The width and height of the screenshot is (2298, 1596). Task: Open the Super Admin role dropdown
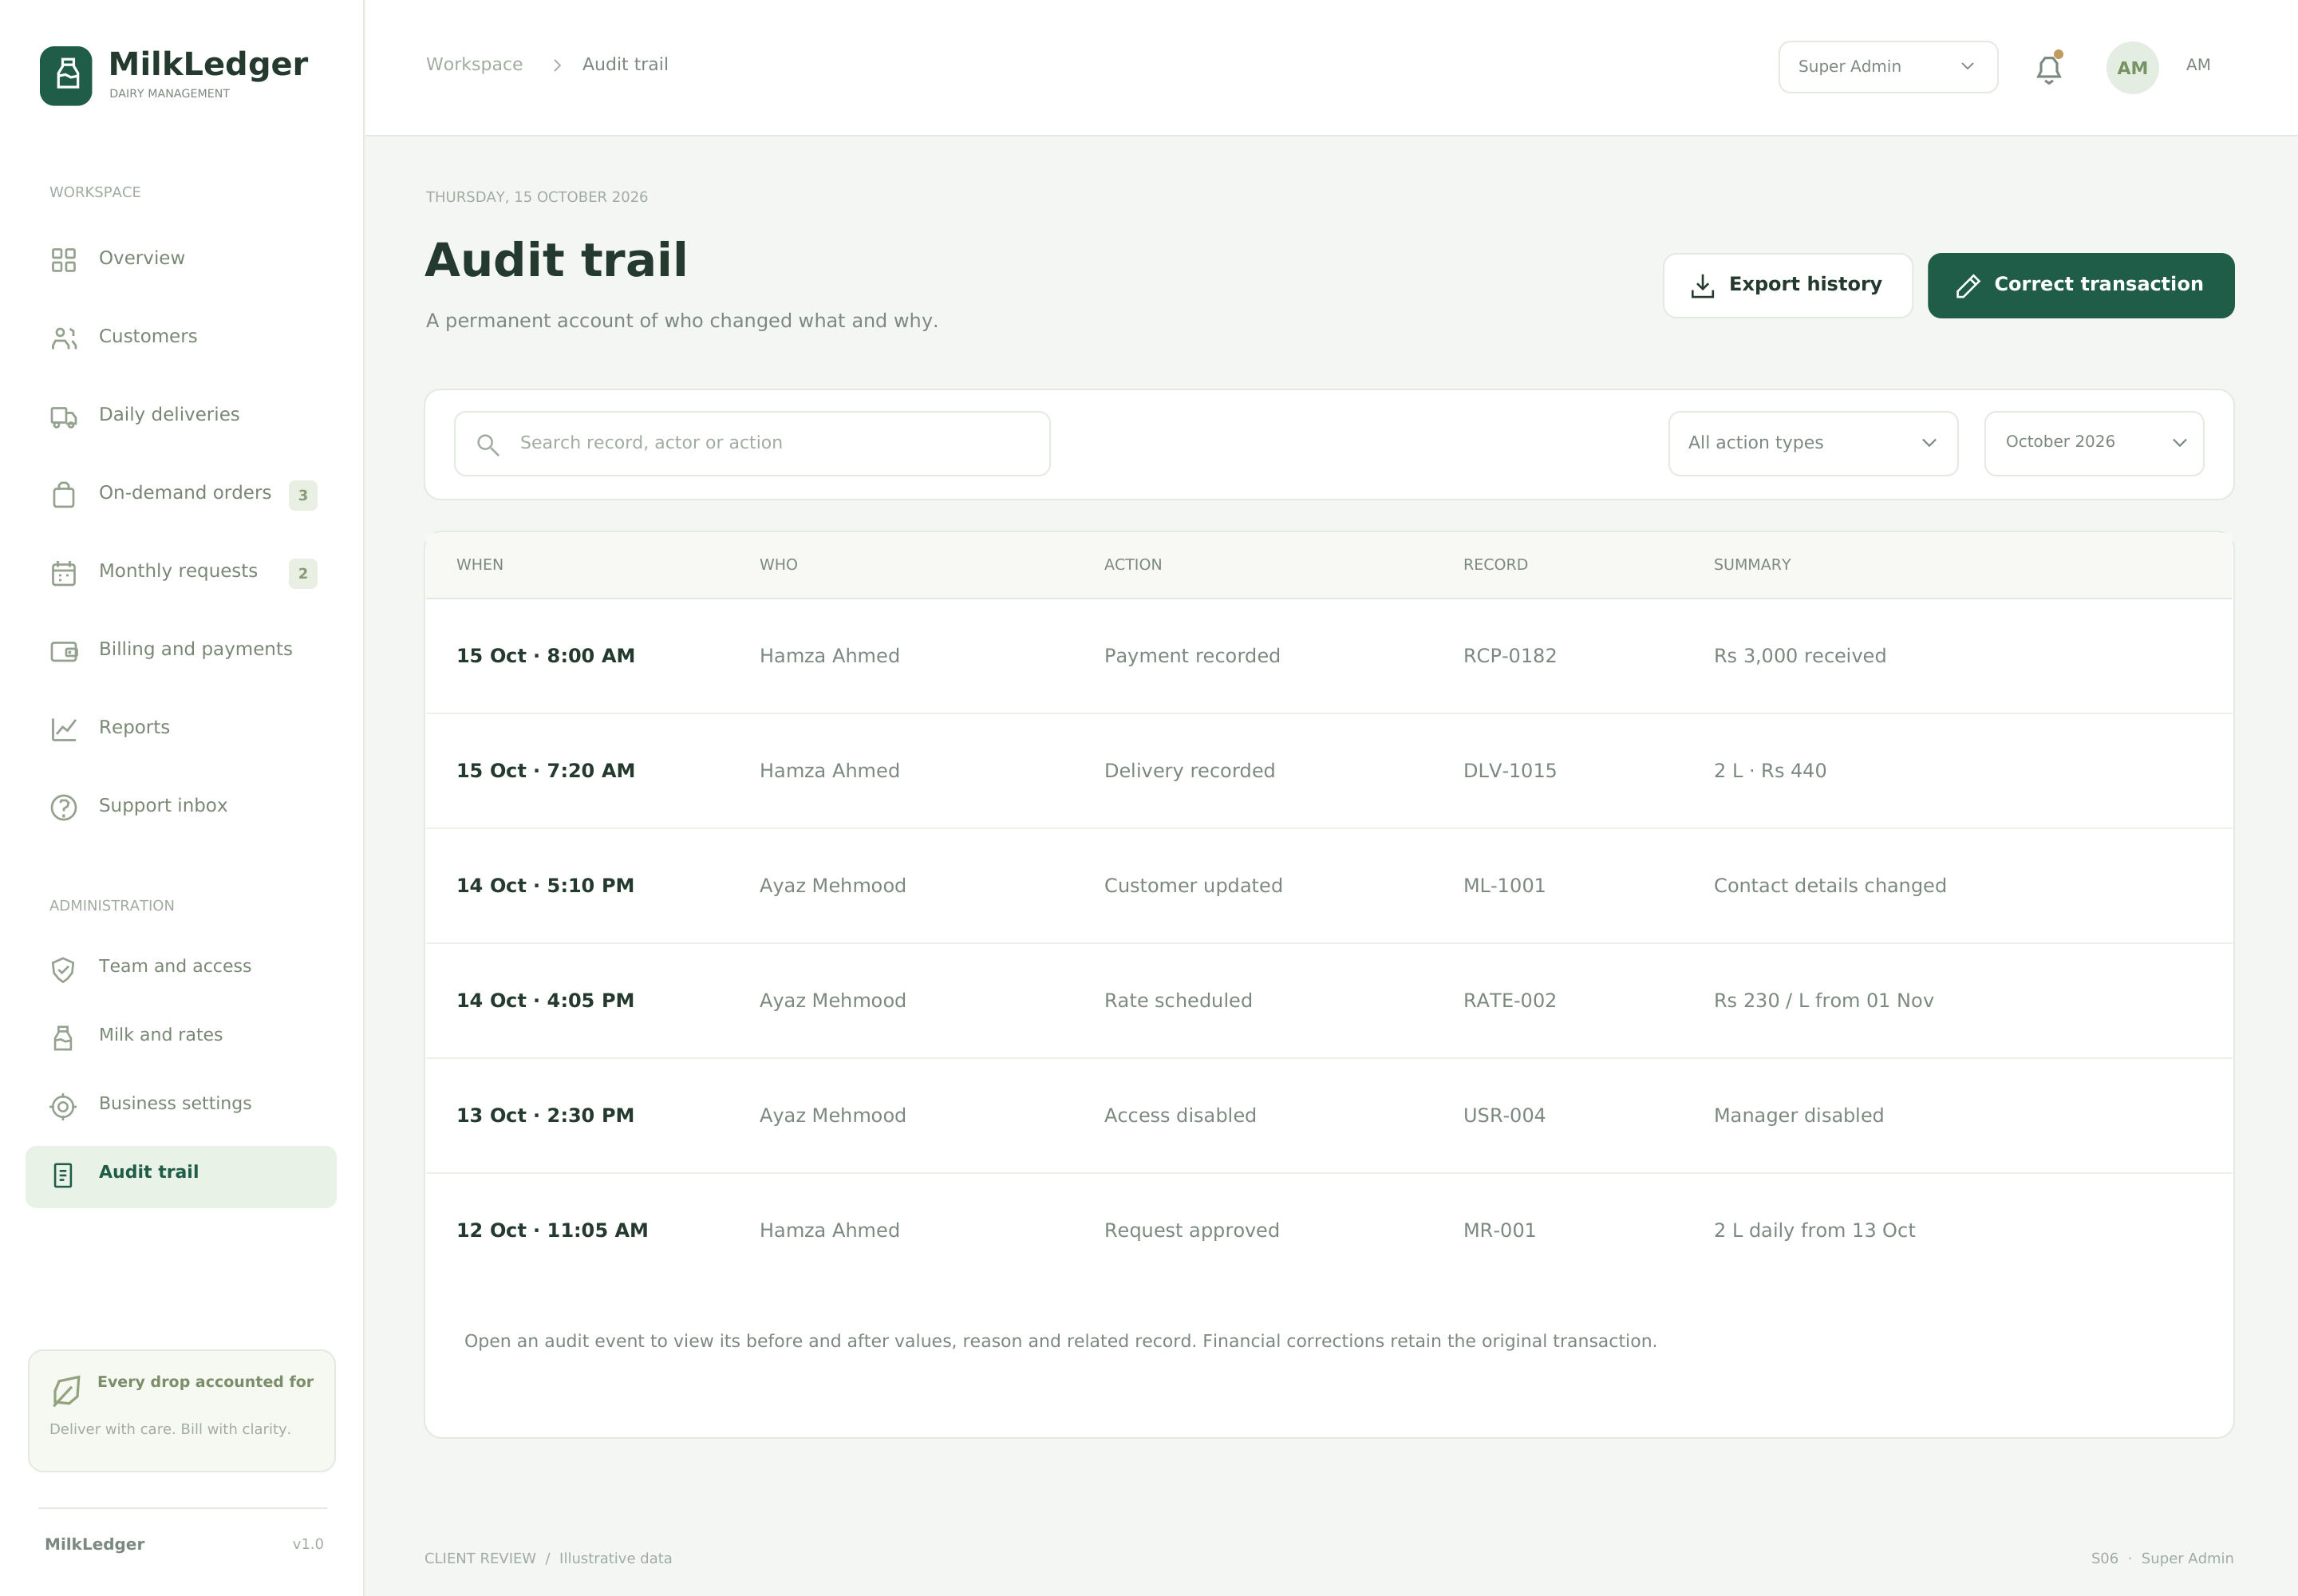[x=1888, y=67]
